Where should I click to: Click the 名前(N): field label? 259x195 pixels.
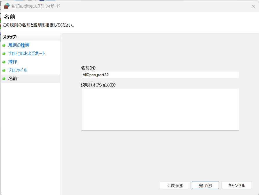88,68
